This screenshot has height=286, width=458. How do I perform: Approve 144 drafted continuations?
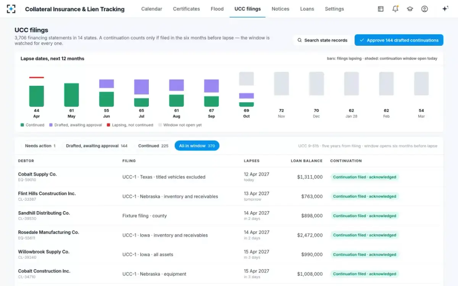coord(399,40)
